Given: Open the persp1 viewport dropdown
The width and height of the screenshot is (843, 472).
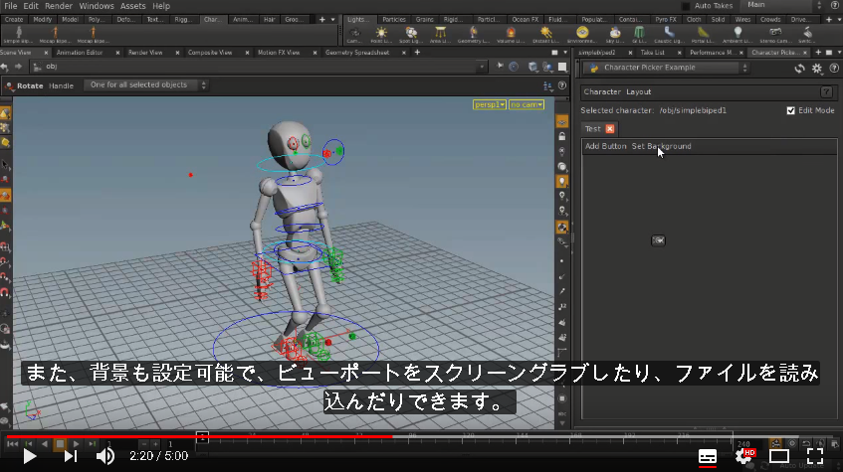Looking at the screenshot, I should click(490, 104).
